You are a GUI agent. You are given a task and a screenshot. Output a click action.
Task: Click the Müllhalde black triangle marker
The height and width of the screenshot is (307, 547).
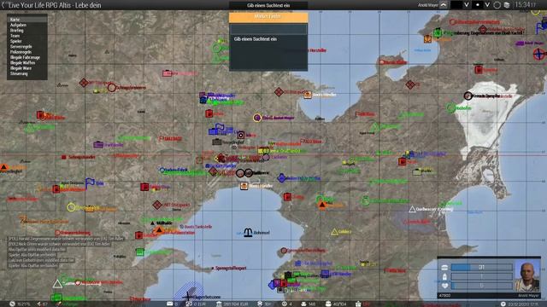[x=152, y=223]
